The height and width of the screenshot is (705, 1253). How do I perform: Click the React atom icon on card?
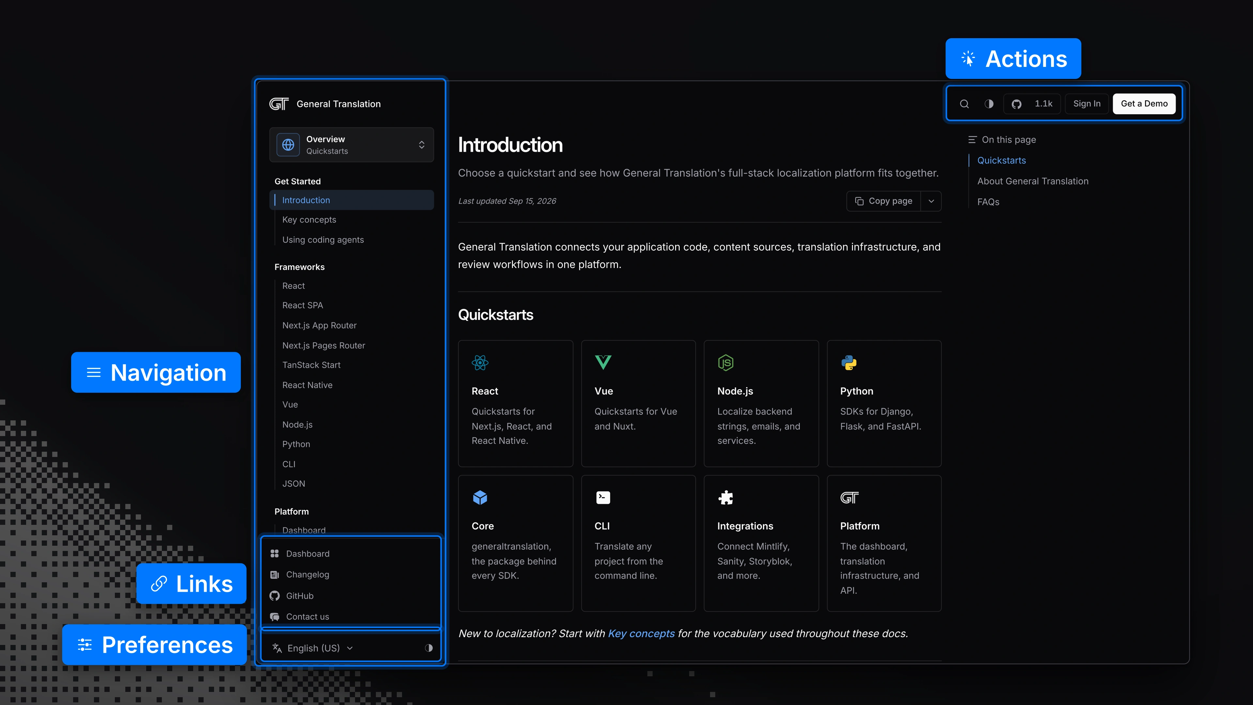[480, 363]
